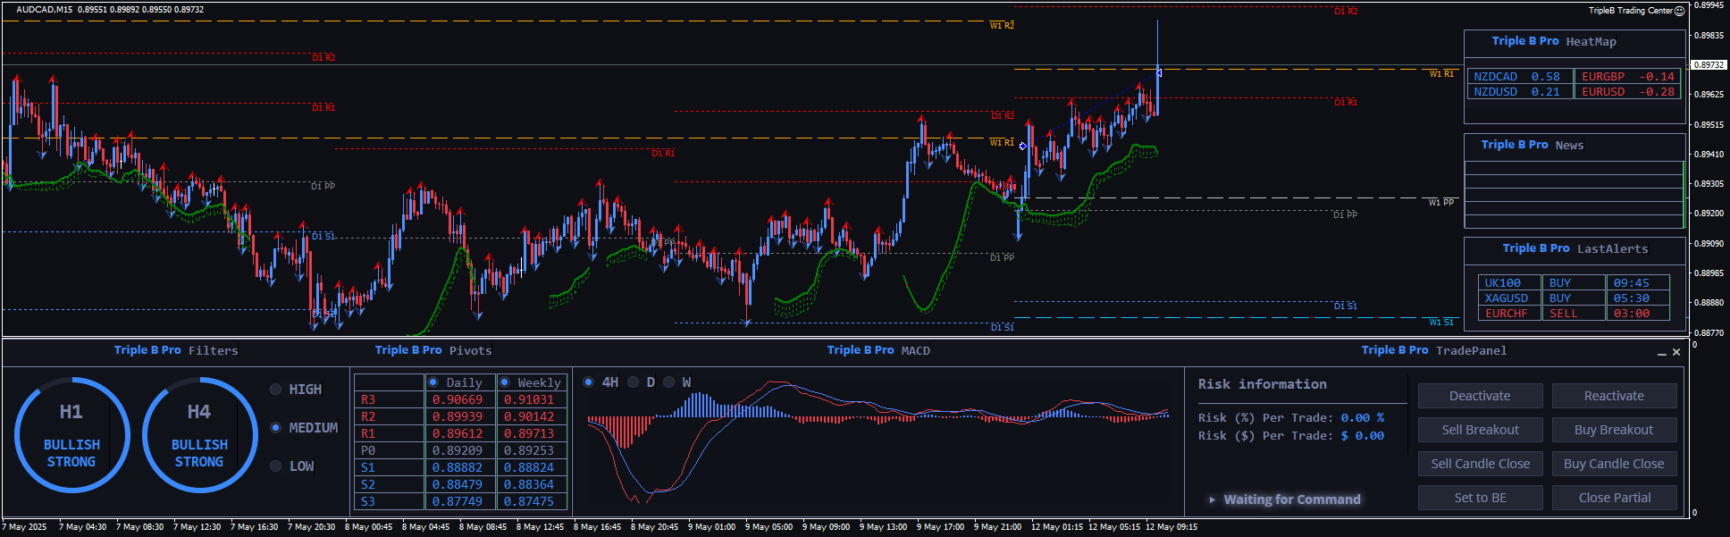Click the H4 trend gauge circle
Screen dimensions: 1730x537
click(x=199, y=435)
